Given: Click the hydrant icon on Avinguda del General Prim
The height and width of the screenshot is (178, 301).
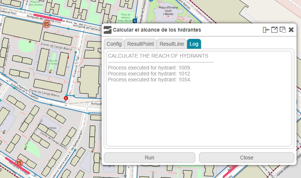Looking at the screenshot, I should tap(47, 25).
